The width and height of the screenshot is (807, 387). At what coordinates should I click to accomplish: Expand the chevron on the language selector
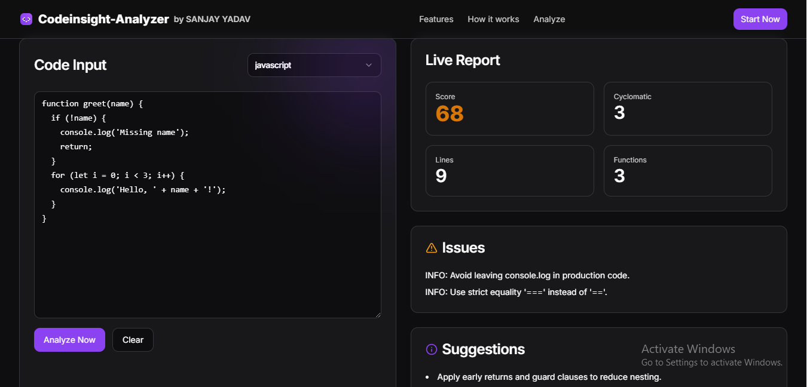pos(369,65)
